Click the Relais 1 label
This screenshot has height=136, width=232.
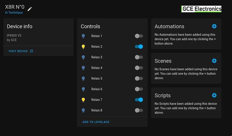click(x=96, y=36)
